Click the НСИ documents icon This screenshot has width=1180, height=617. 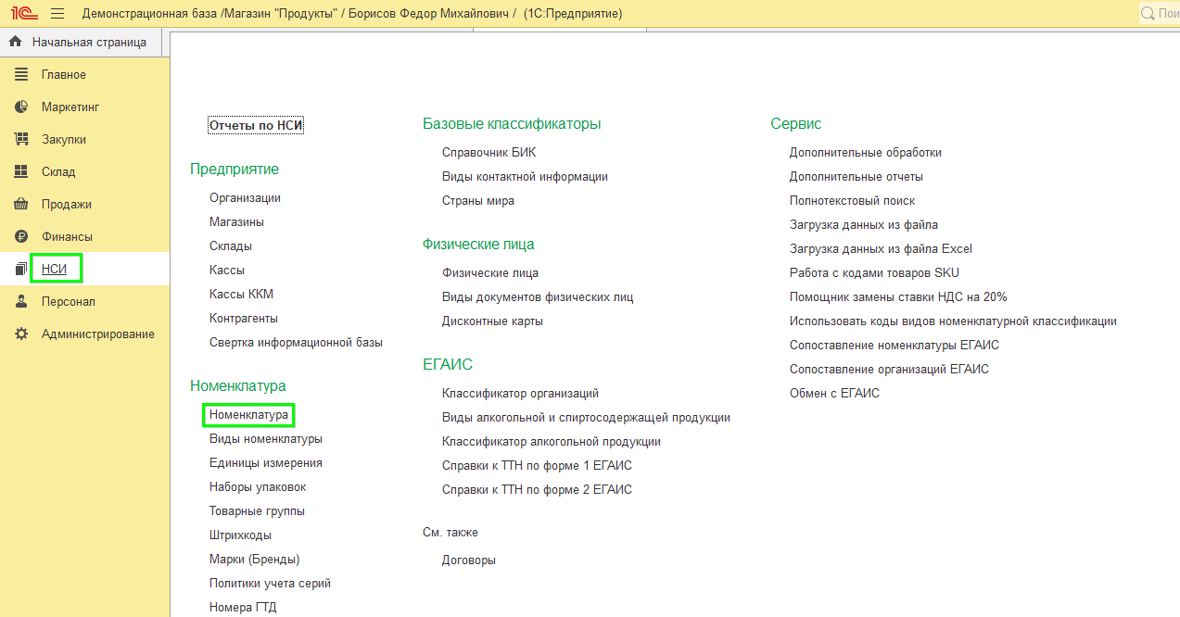pos(21,269)
